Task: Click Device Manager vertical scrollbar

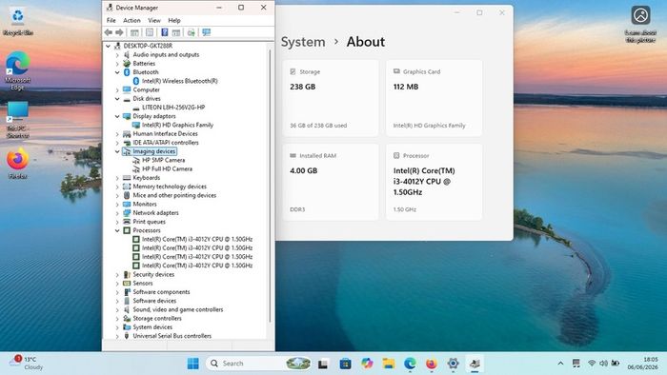Action: tap(270, 186)
